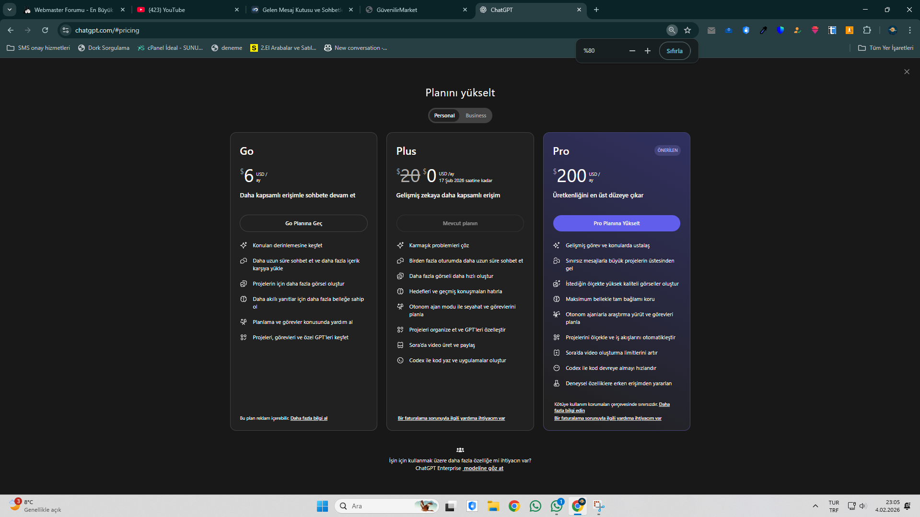The width and height of the screenshot is (920, 517).
Task: Reset zoom with the Sıfırla button
Action: coord(675,51)
